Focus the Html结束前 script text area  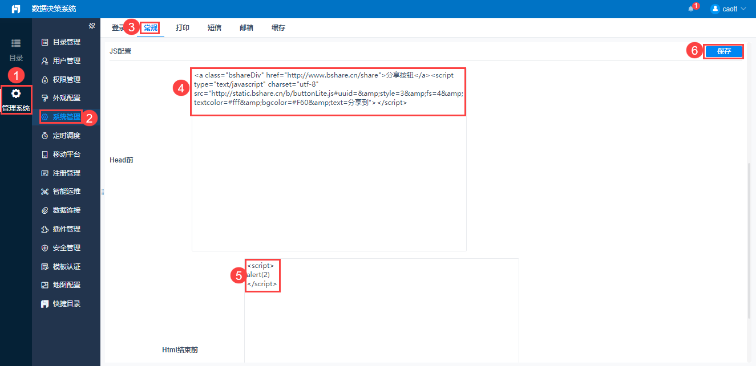pyautogui.click(x=382, y=311)
